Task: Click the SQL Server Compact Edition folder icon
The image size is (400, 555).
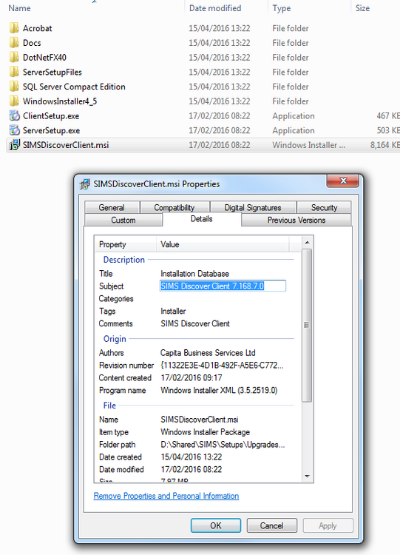Action: point(14,87)
